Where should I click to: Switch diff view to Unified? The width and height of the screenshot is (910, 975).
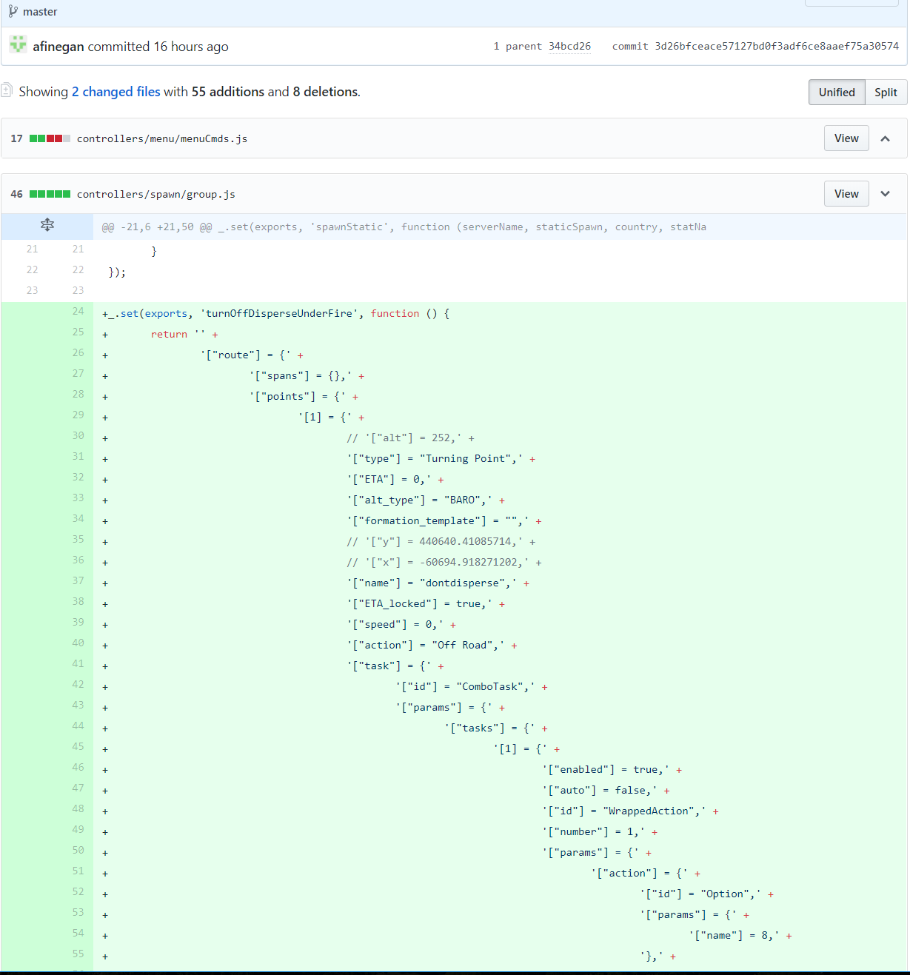pos(837,92)
